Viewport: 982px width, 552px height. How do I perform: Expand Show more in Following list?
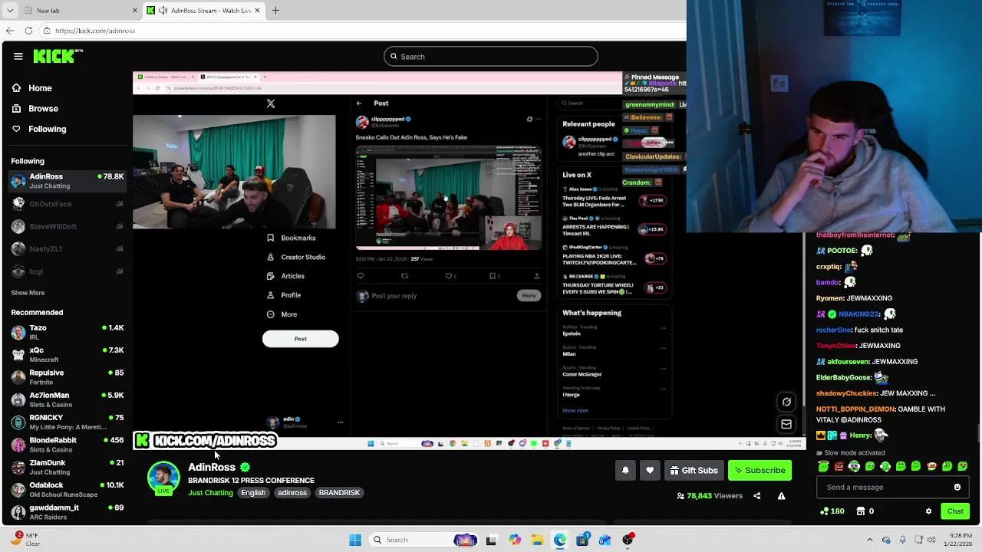coord(28,293)
